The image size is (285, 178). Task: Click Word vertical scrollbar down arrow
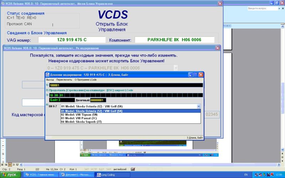[283, 150]
